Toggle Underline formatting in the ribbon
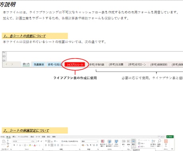Viewport: 183px width, 151px height. (x=20, y=145)
